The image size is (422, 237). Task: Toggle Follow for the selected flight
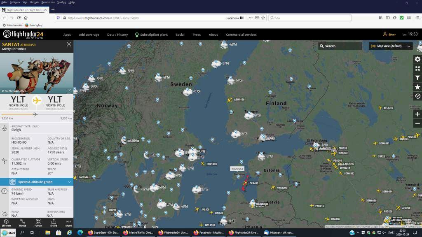coord(38,223)
